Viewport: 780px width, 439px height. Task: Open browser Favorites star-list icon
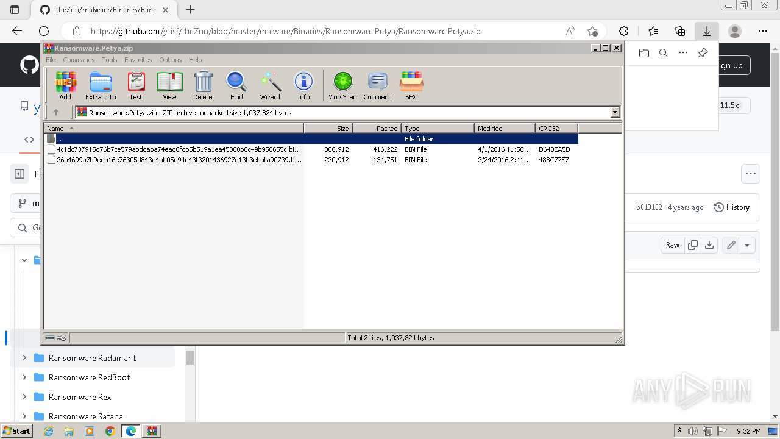point(653,31)
